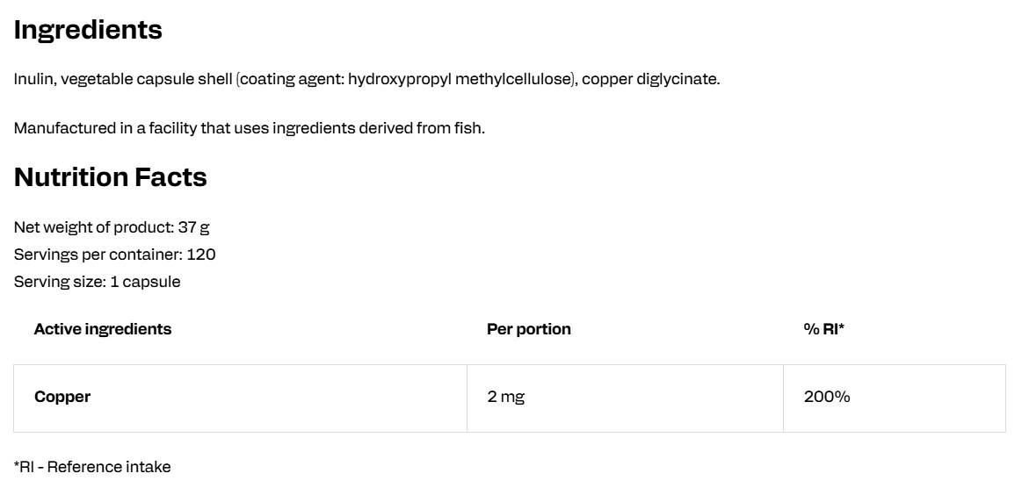The width and height of the screenshot is (1029, 495).
Task: Click the word Inulin
Action: pos(34,80)
